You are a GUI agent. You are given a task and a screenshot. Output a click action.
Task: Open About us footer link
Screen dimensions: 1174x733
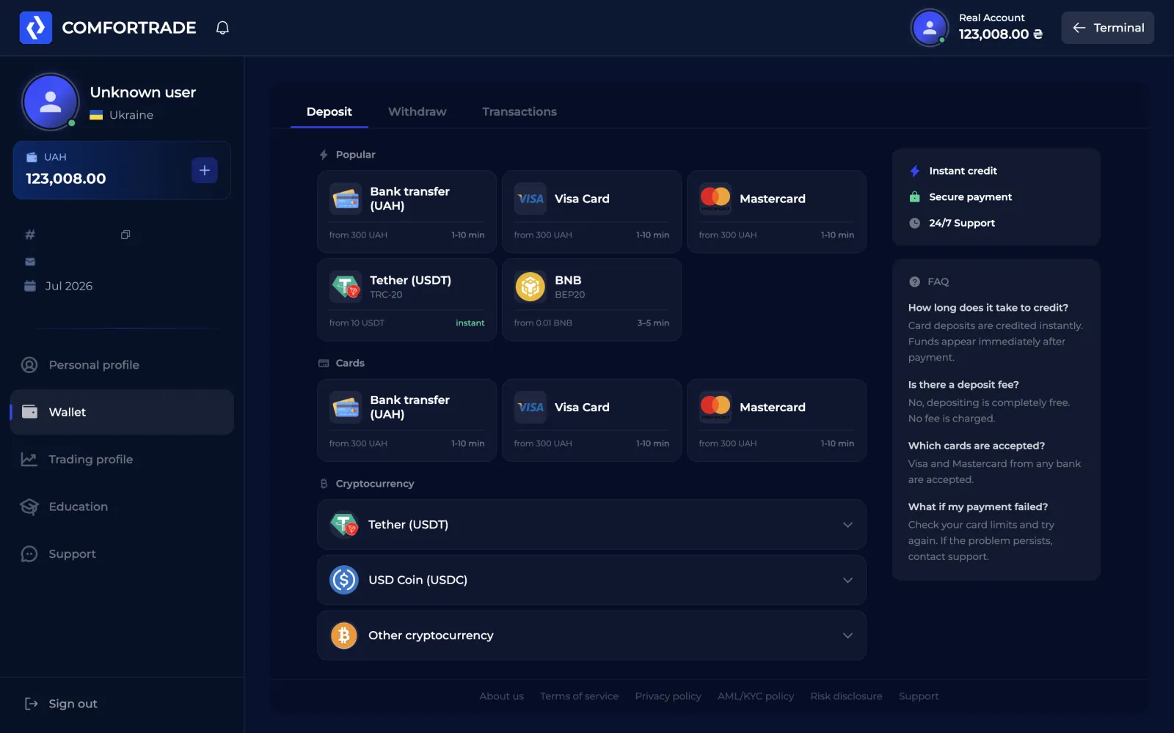click(x=501, y=696)
